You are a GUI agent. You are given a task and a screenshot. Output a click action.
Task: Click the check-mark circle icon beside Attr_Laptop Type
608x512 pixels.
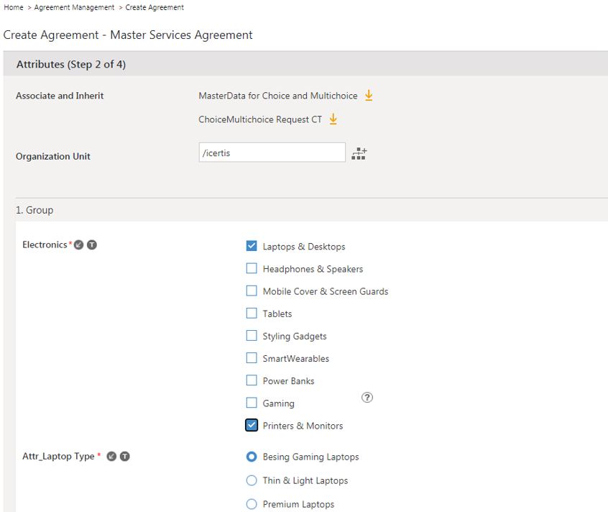(111, 457)
